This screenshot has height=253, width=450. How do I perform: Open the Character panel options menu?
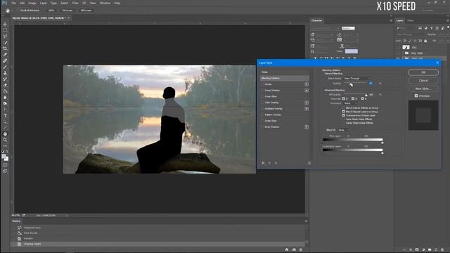point(391,20)
